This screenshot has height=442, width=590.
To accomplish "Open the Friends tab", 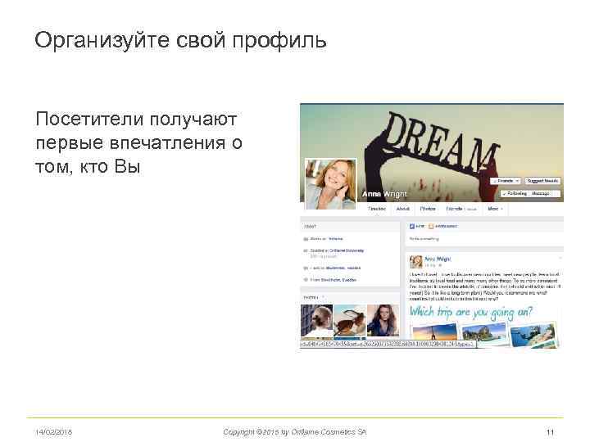I will pos(461,209).
